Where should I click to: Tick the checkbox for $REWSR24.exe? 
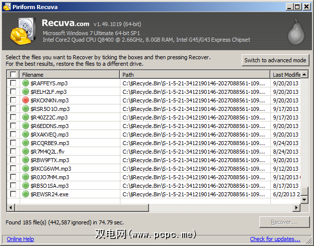point(13,194)
